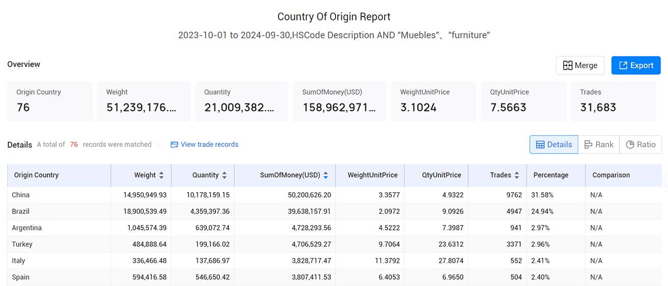Select the Spain row
Screen dimensions: 668x286
[334, 277]
